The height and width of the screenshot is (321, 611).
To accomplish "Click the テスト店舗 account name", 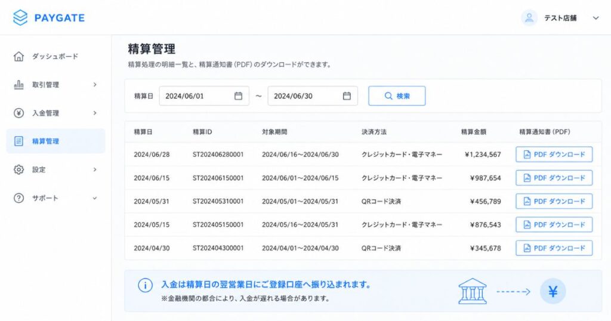I will pyautogui.click(x=560, y=18).
